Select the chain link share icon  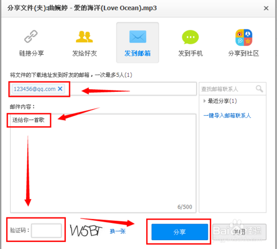pyautogui.click(x=31, y=37)
